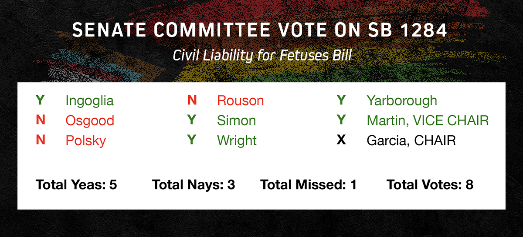Select Garcia, CHAIR entry
Image resolution: width=523 pixels, height=237 pixels.
[x=411, y=140]
